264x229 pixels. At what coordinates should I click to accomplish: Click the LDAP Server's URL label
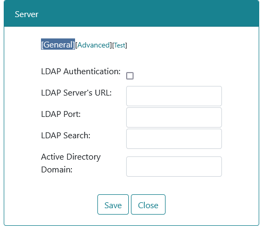click(x=76, y=93)
